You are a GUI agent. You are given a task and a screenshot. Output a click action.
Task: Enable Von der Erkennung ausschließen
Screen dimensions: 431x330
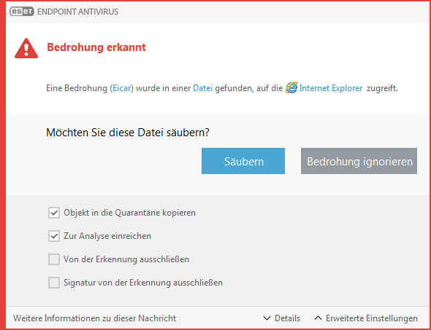pyautogui.click(x=54, y=259)
